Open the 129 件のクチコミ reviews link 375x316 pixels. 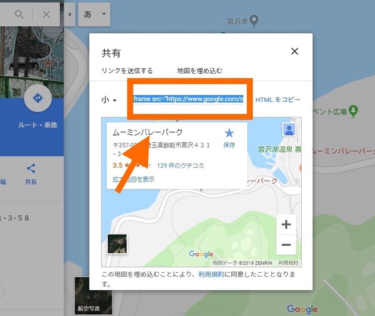(x=180, y=166)
